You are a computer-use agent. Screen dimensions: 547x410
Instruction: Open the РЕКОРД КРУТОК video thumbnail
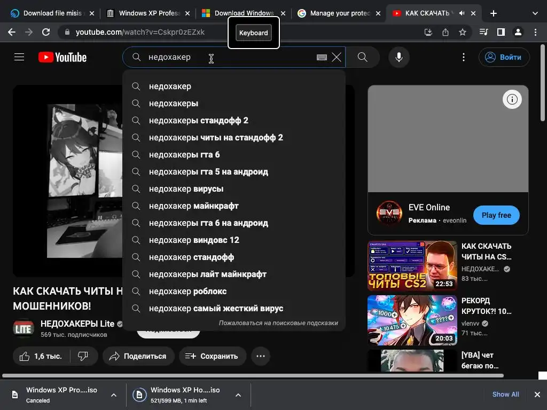coord(412,320)
